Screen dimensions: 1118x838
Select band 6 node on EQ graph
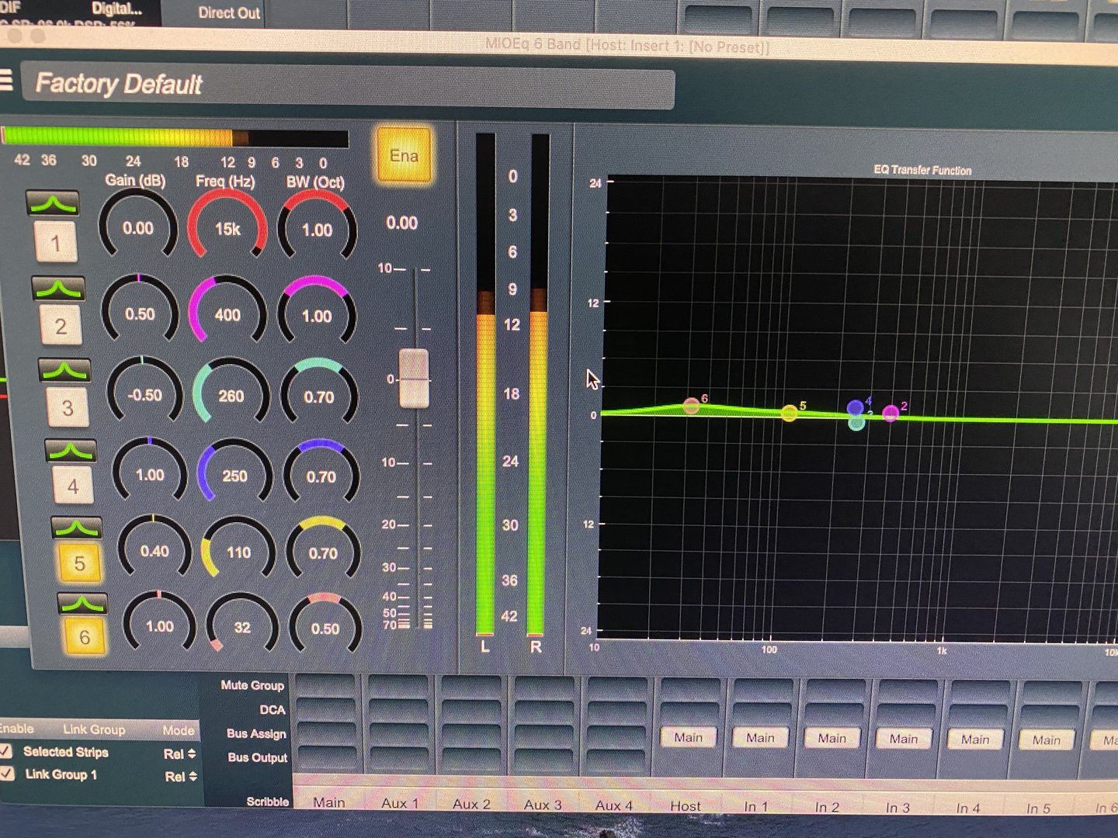(691, 406)
